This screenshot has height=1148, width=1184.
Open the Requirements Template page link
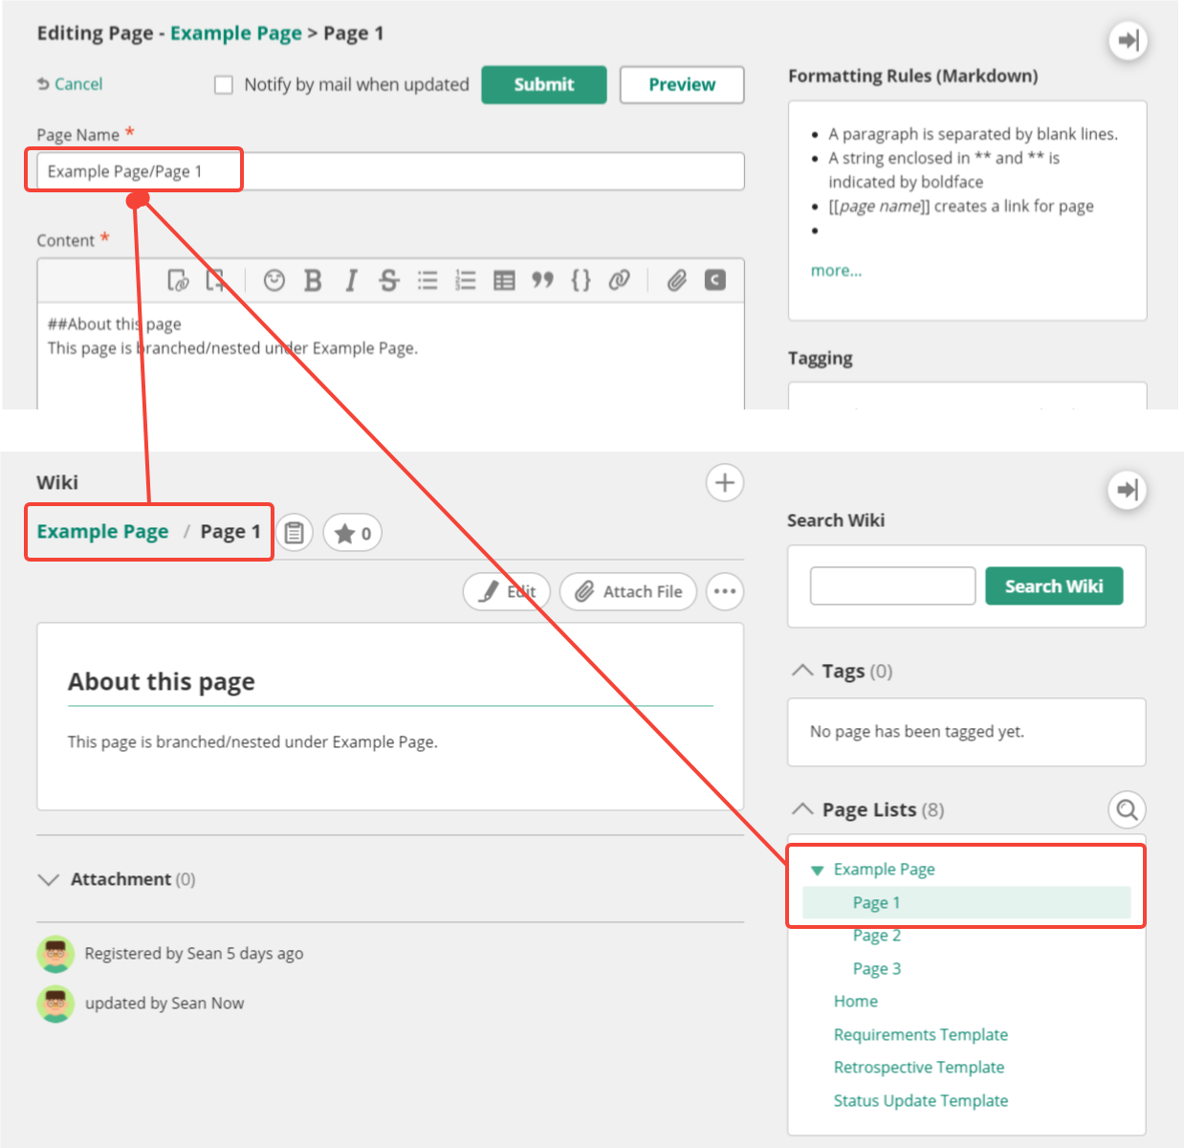(920, 1034)
